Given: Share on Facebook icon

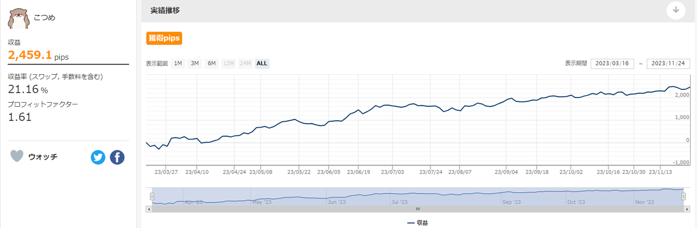Looking at the screenshot, I should click(x=117, y=157).
